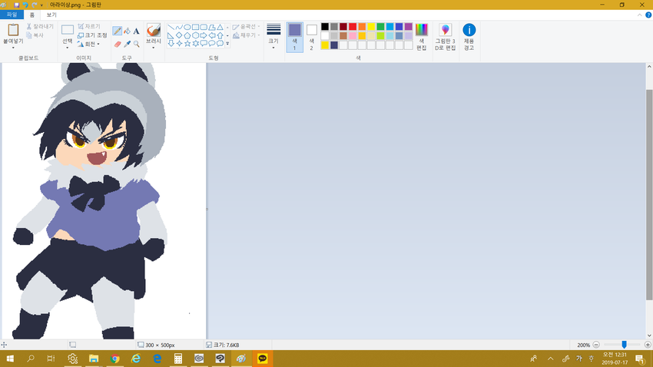Open the Windows Start menu

pos(10,359)
